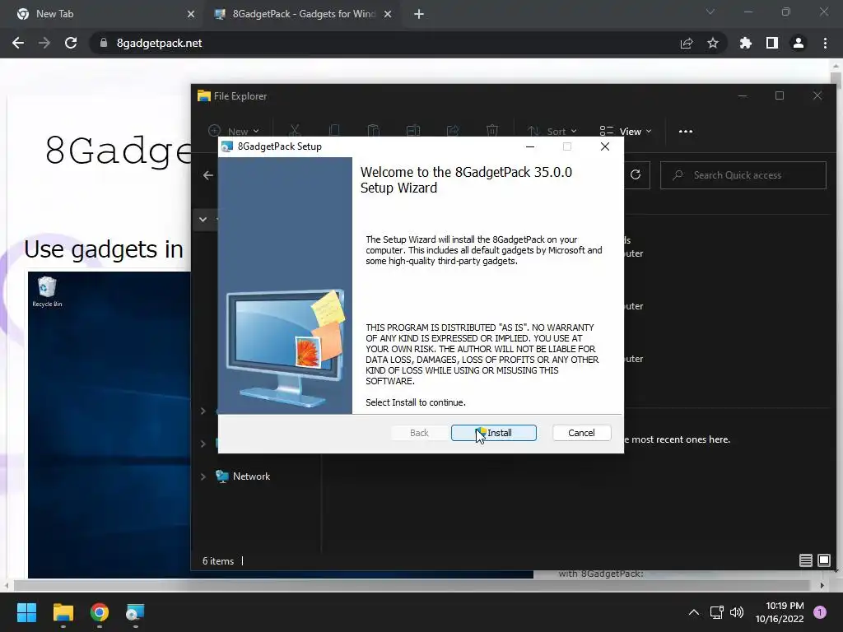Click the web page horizontal scrollbar
This screenshot has width=843, height=632.
coord(412,585)
